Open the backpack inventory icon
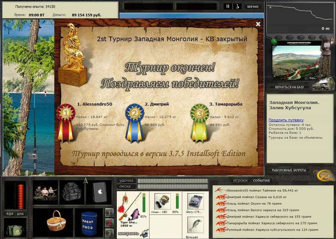Viewport: 336px width, 239px height. pyautogui.click(x=72, y=192)
